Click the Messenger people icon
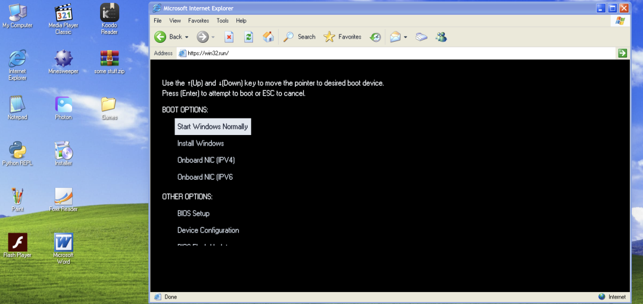This screenshot has height=304, width=643. [x=441, y=37]
